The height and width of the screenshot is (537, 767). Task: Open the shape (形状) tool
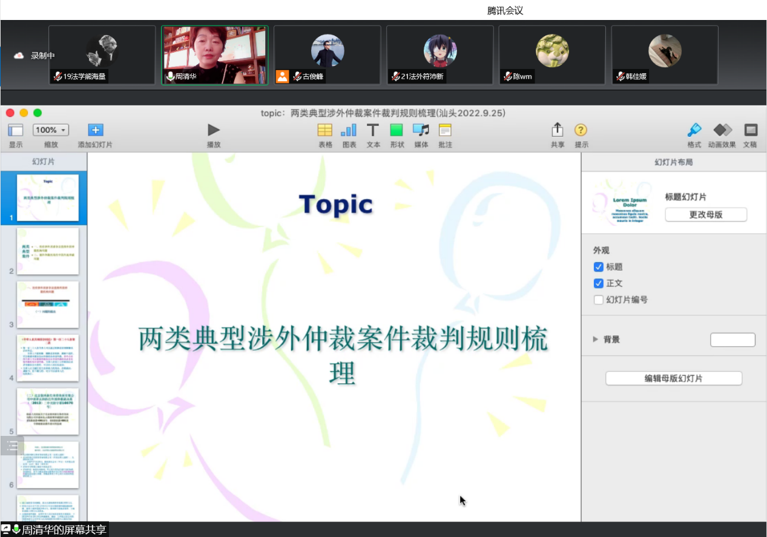(397, 130)
